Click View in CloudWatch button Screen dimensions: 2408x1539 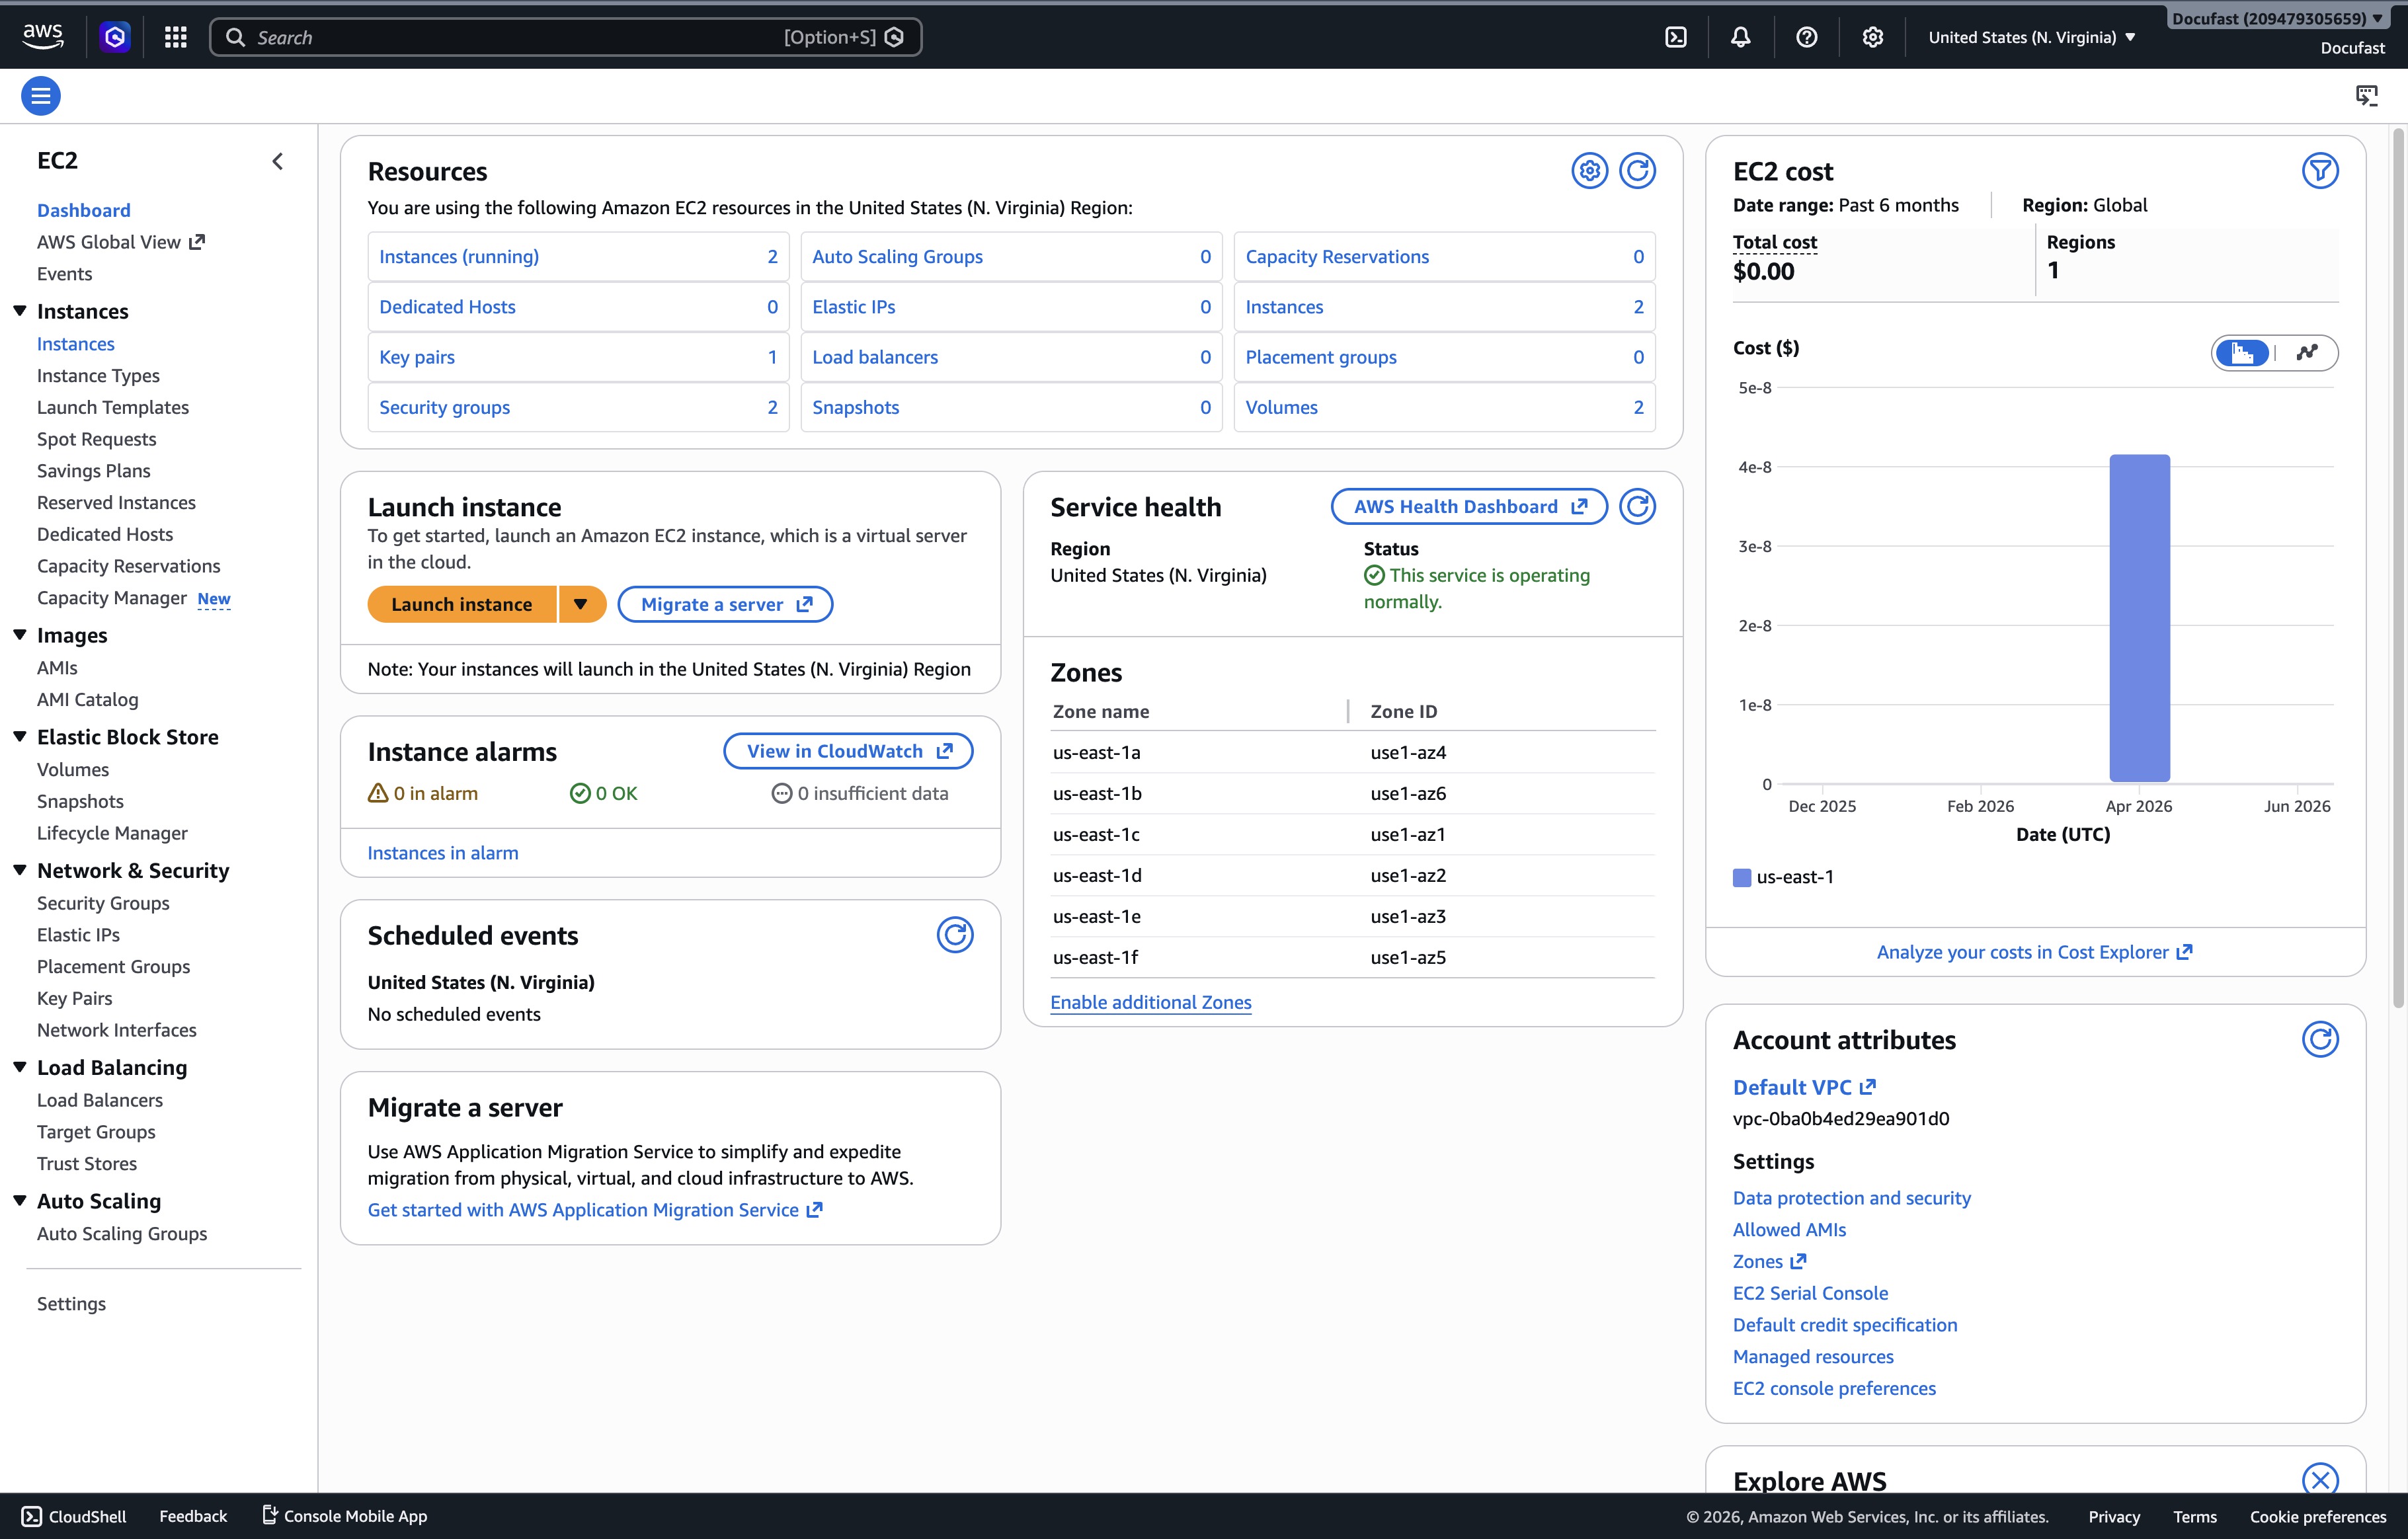point(848,751)
